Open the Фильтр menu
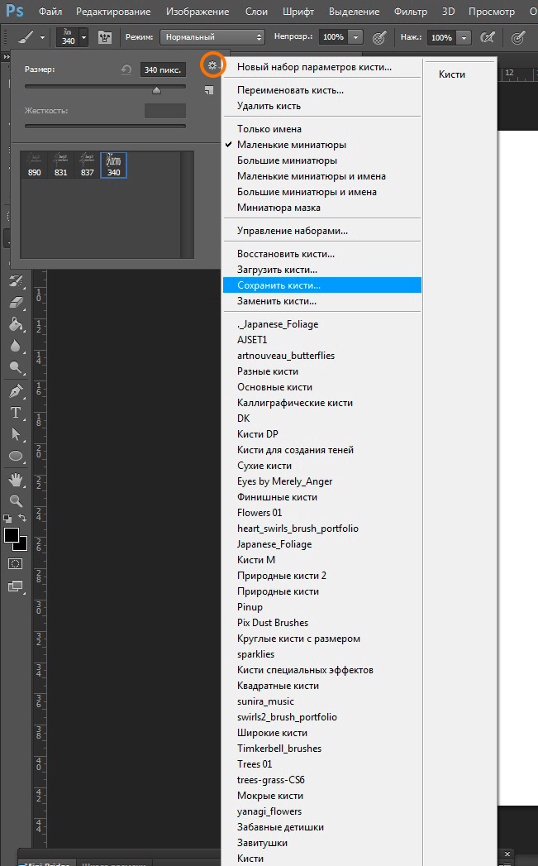 pos(411,11)
